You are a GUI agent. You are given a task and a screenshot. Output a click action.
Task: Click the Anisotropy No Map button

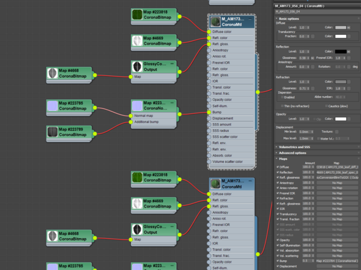(x=337, y=183)
